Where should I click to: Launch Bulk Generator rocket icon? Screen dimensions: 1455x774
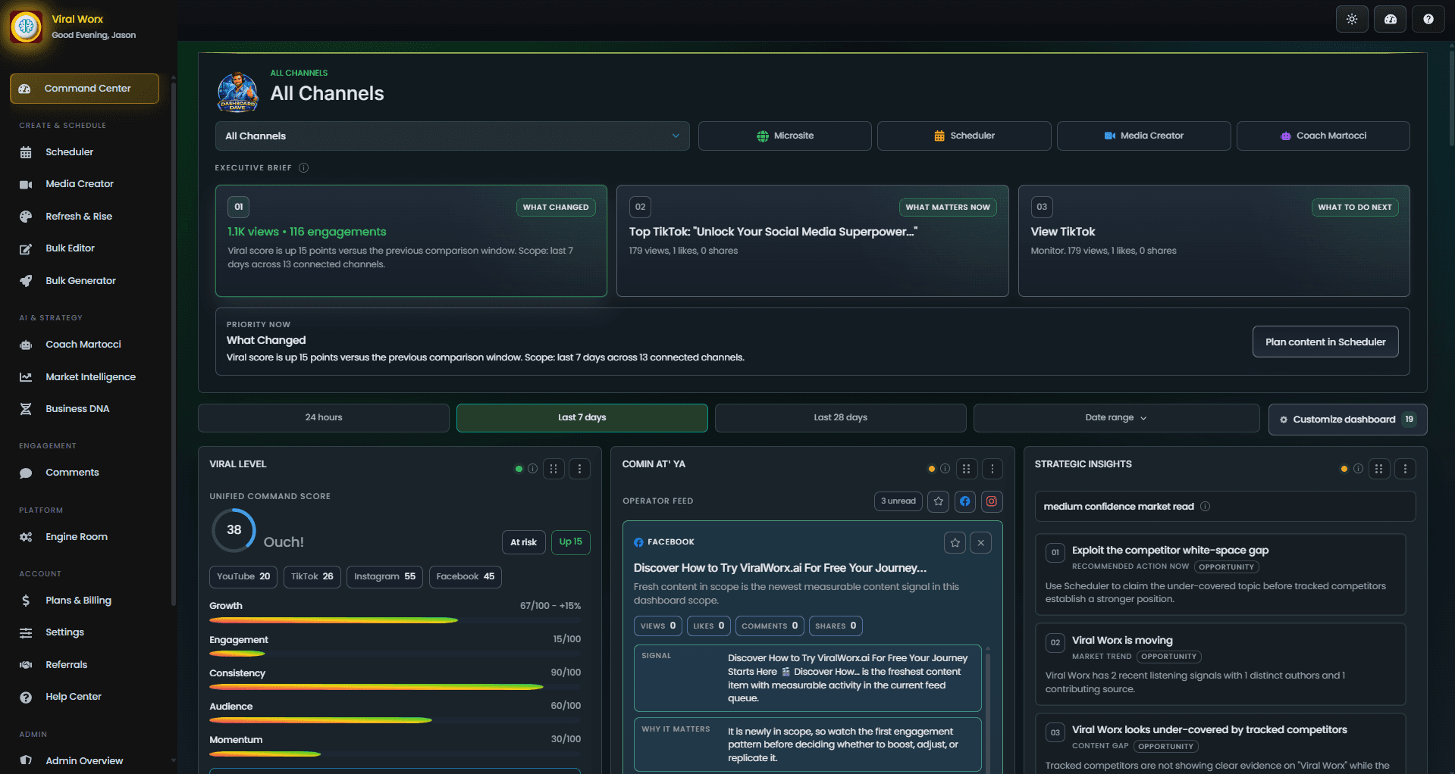(x=26, y=281)
